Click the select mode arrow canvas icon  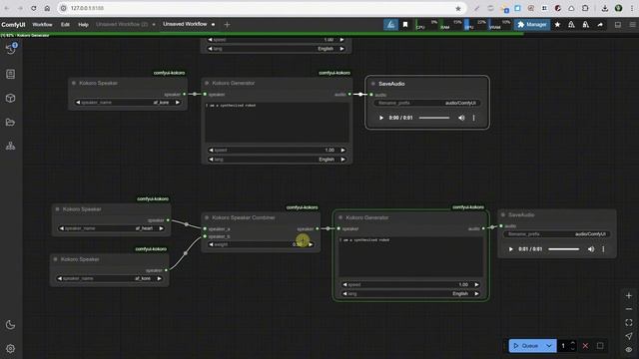(629, 336)
